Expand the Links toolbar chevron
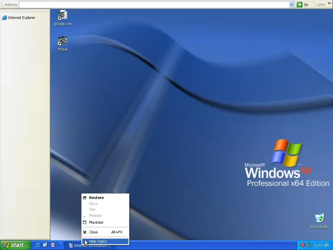This screenshot has width=333, height=250. 329,3
